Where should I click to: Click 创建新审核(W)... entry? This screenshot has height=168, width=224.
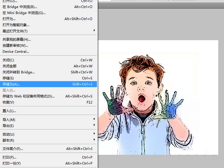(x=48, y=45)
